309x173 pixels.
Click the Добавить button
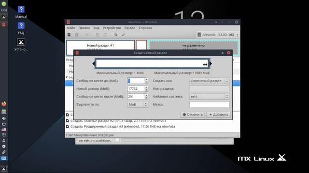[219, 114]
